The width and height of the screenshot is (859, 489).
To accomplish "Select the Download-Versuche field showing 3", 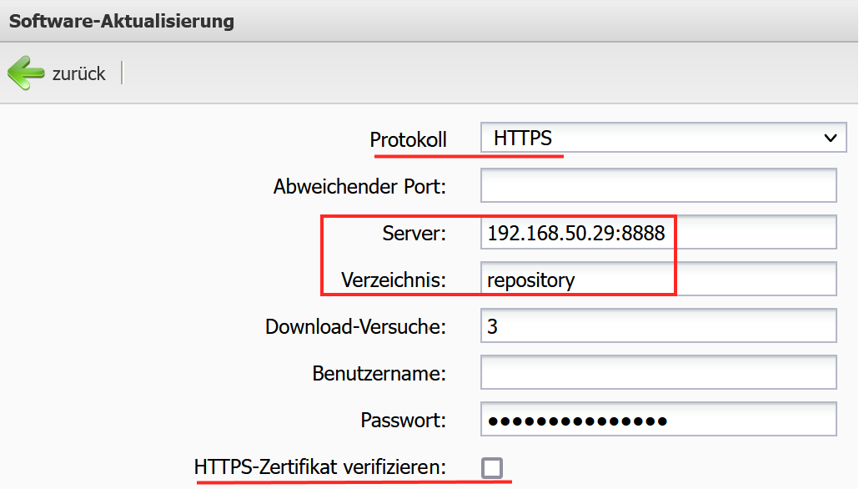I will (658, 326).
